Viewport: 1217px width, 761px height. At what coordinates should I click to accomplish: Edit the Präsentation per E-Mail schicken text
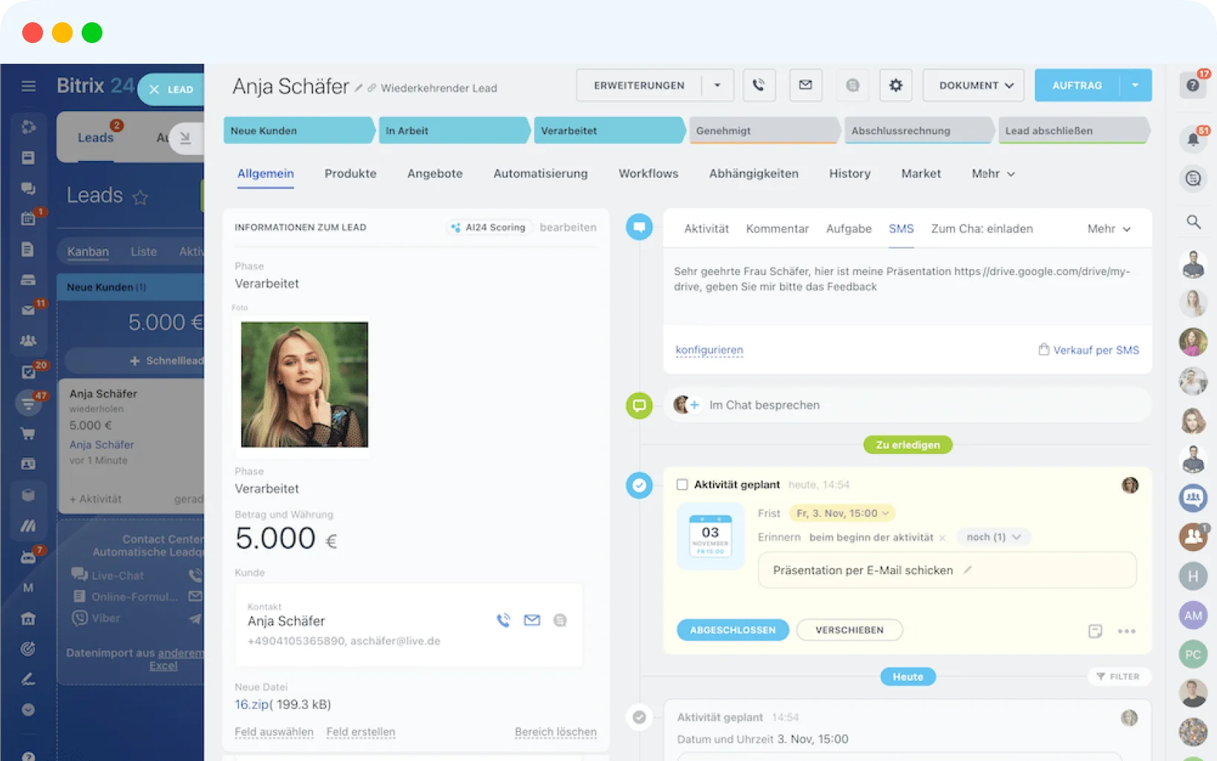(x=968, y=570)
